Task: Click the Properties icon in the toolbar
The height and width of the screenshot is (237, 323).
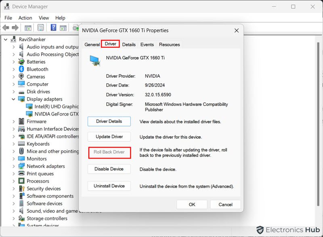Action: [x=40, y=28]
